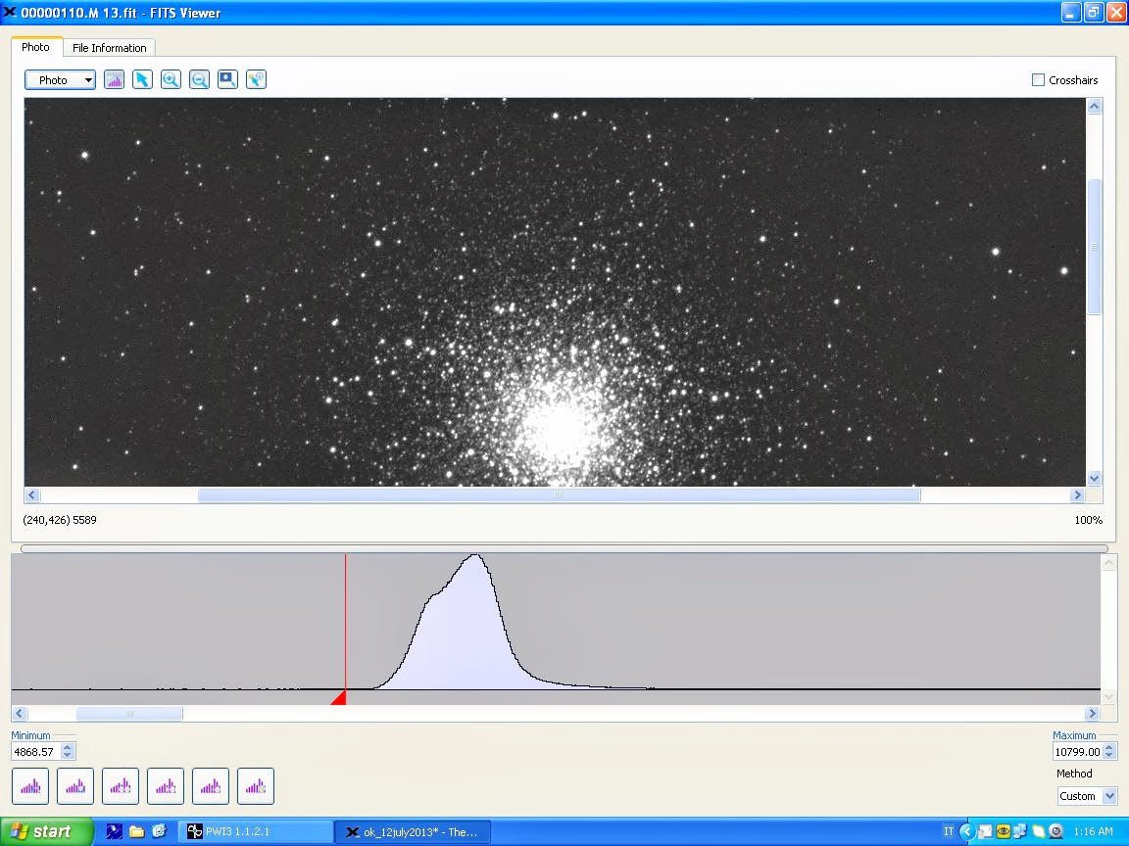
Task: Enable the Crosshairs checkbox
Action: pos(1038,80)
